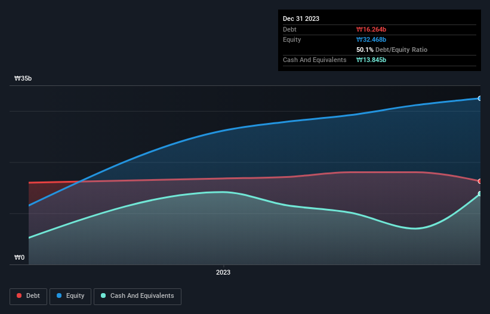Viewport: 490px width, 314px height.
Task: Click the ₩0 y-axis label
Action: 19,257
